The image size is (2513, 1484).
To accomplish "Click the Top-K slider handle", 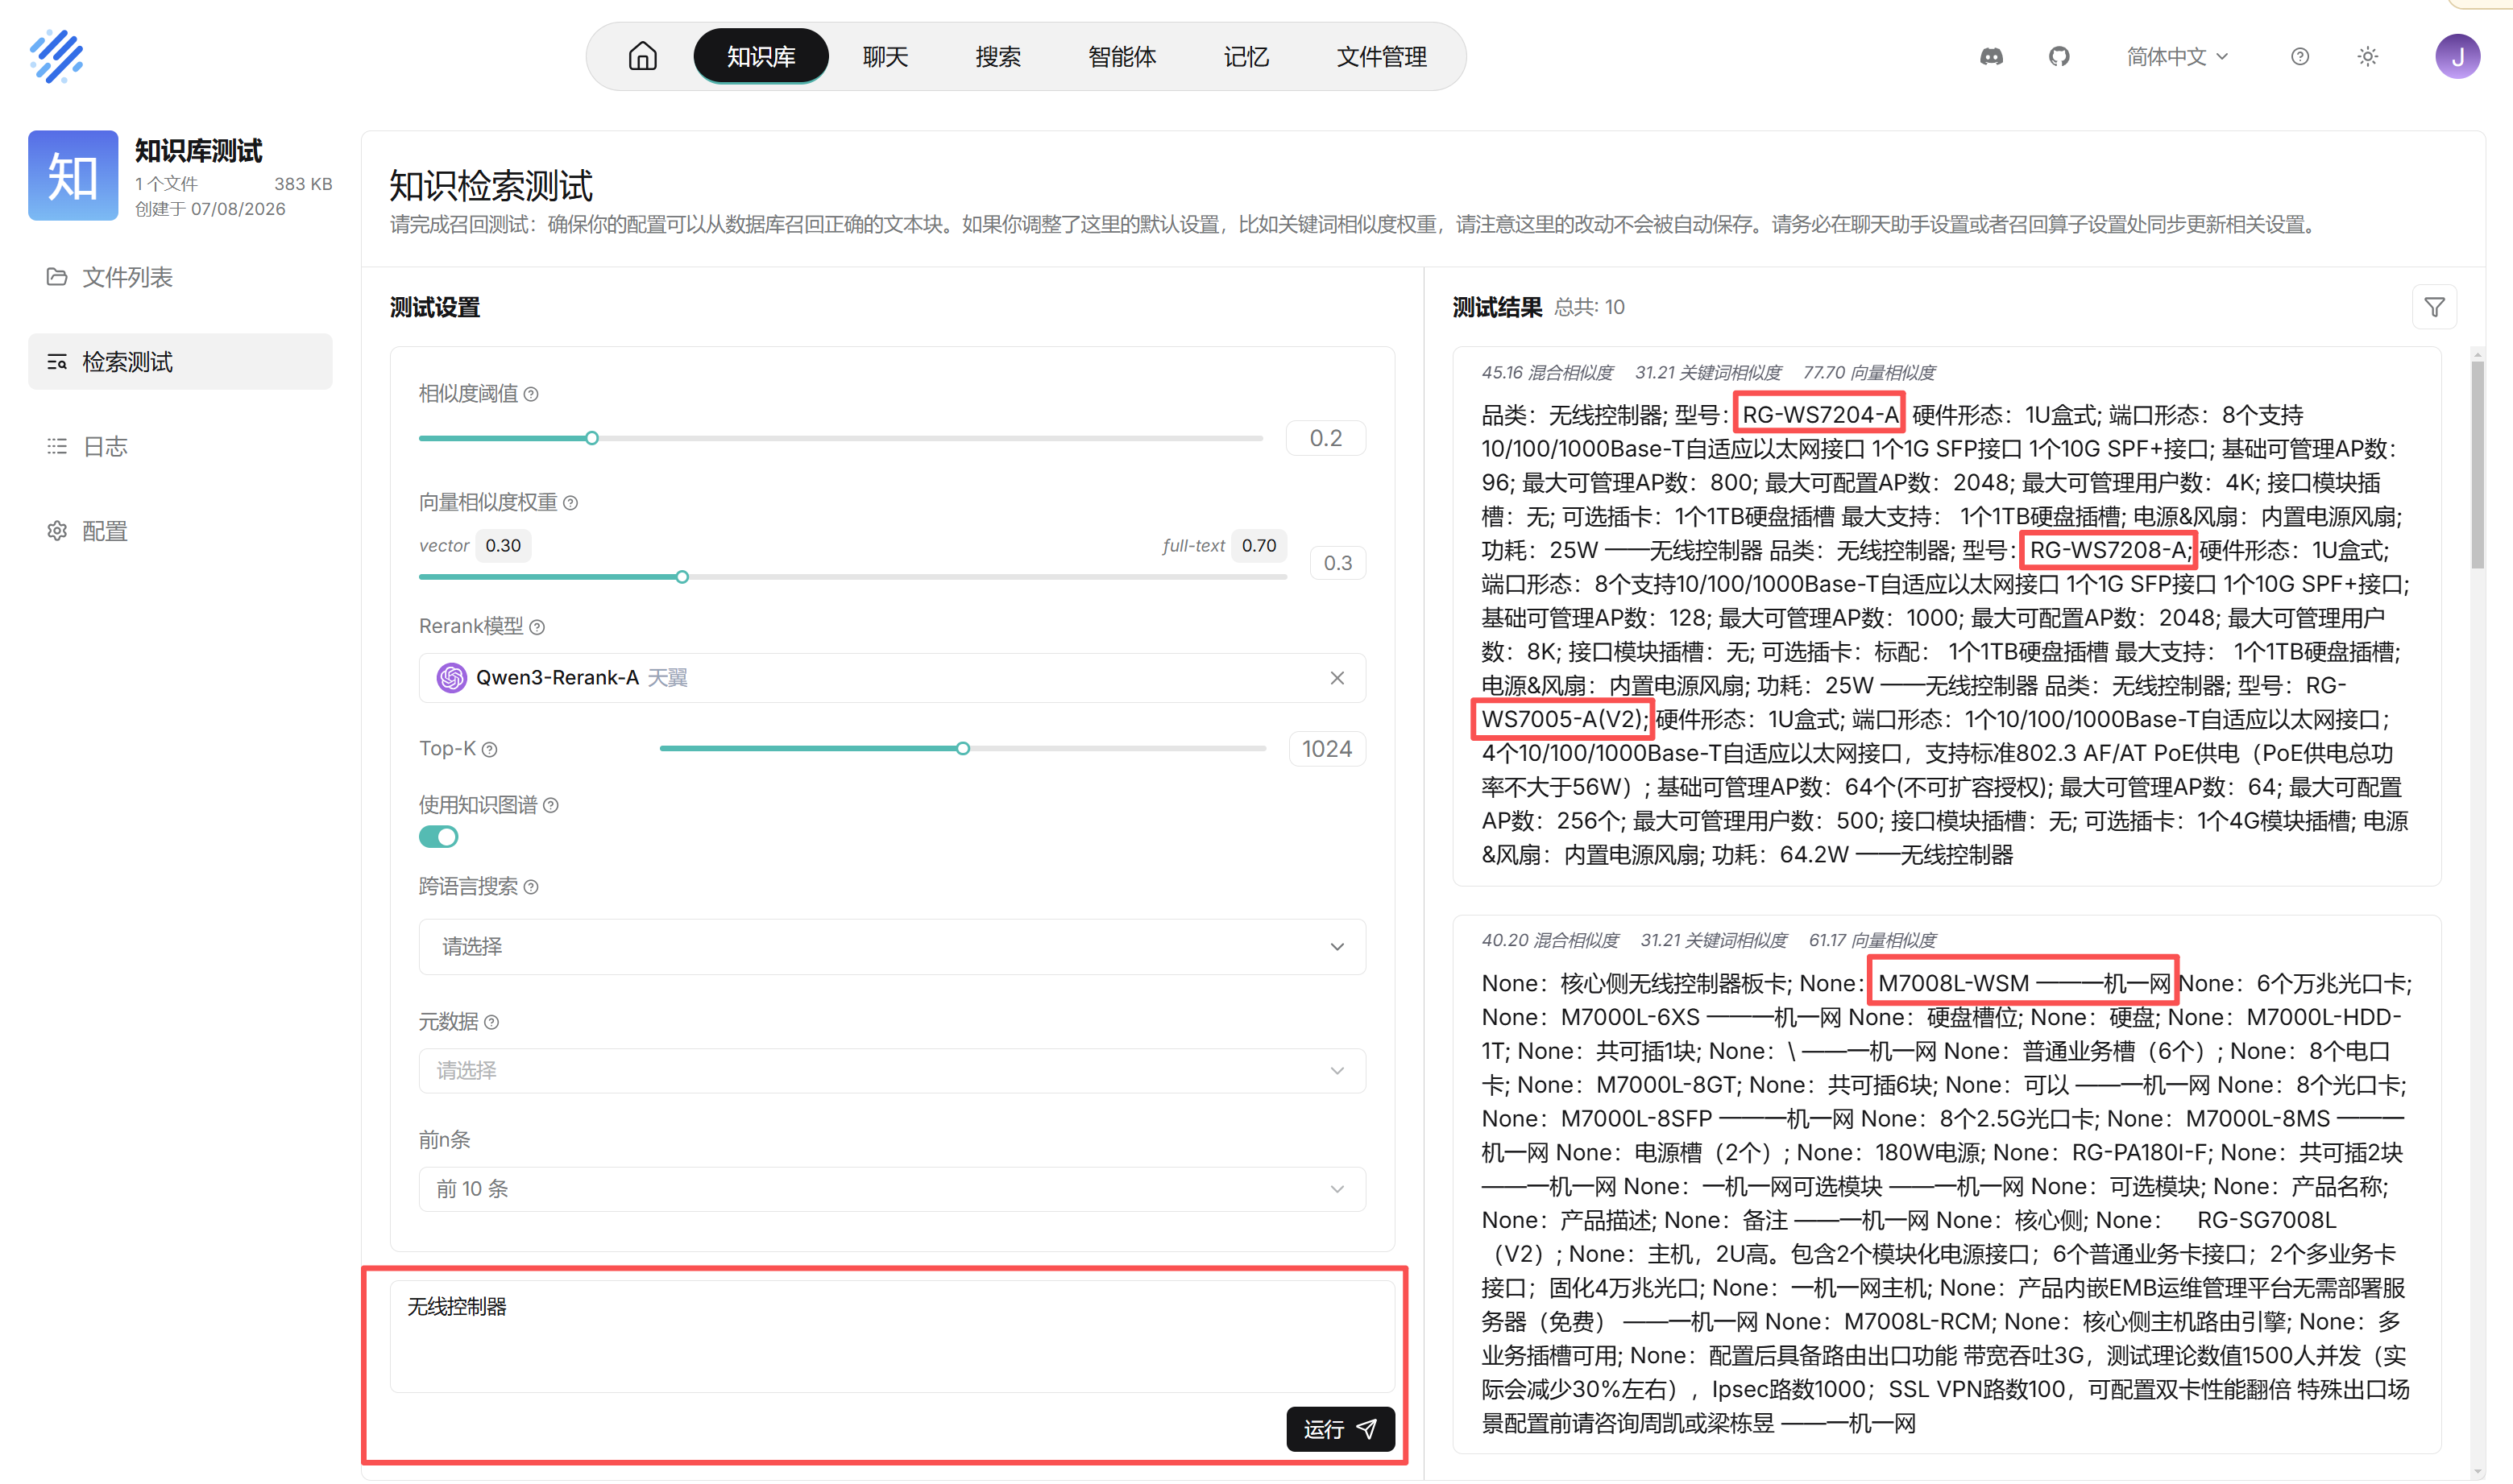I will click(962, 749).
